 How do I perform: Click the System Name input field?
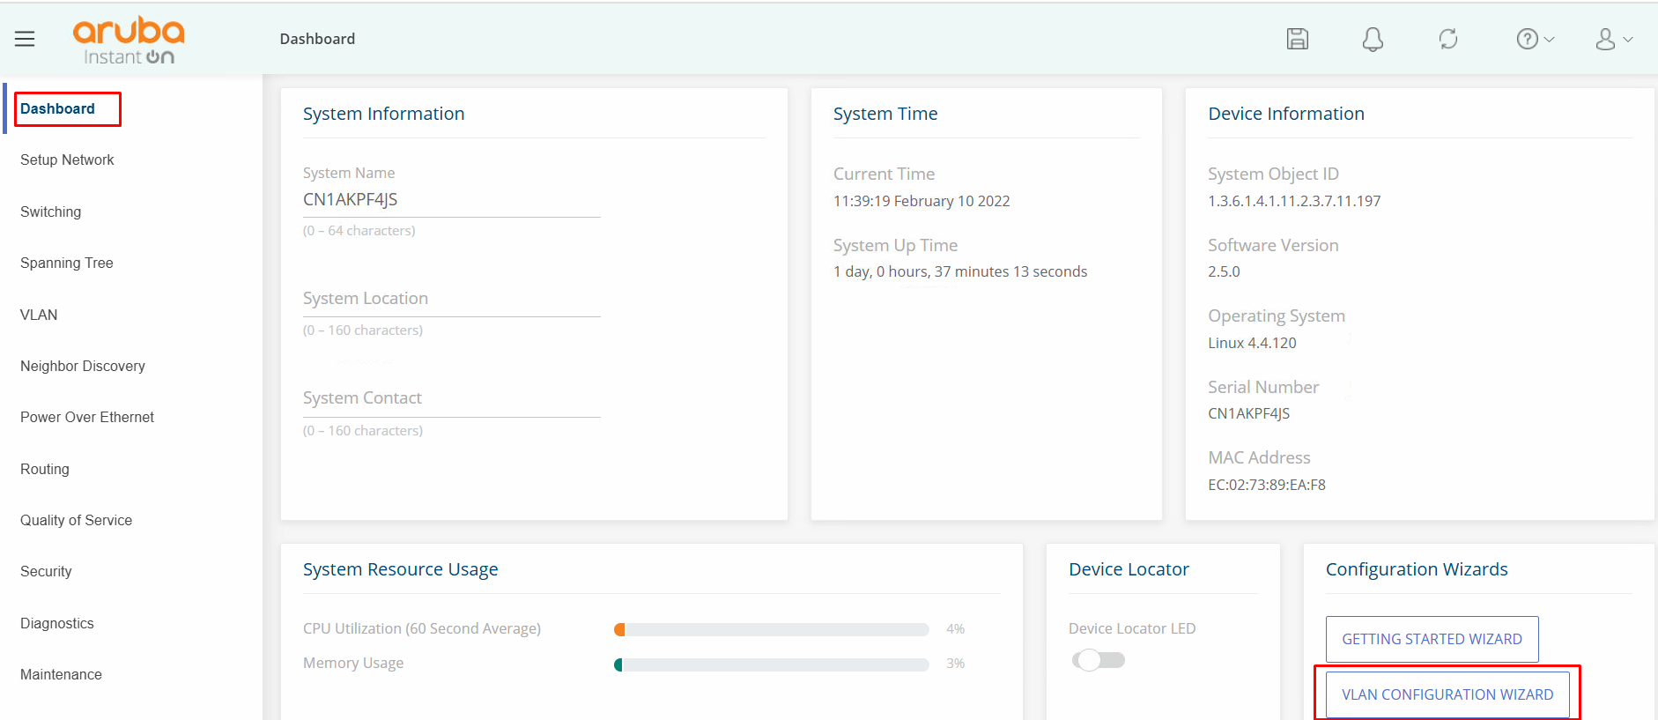451,200
